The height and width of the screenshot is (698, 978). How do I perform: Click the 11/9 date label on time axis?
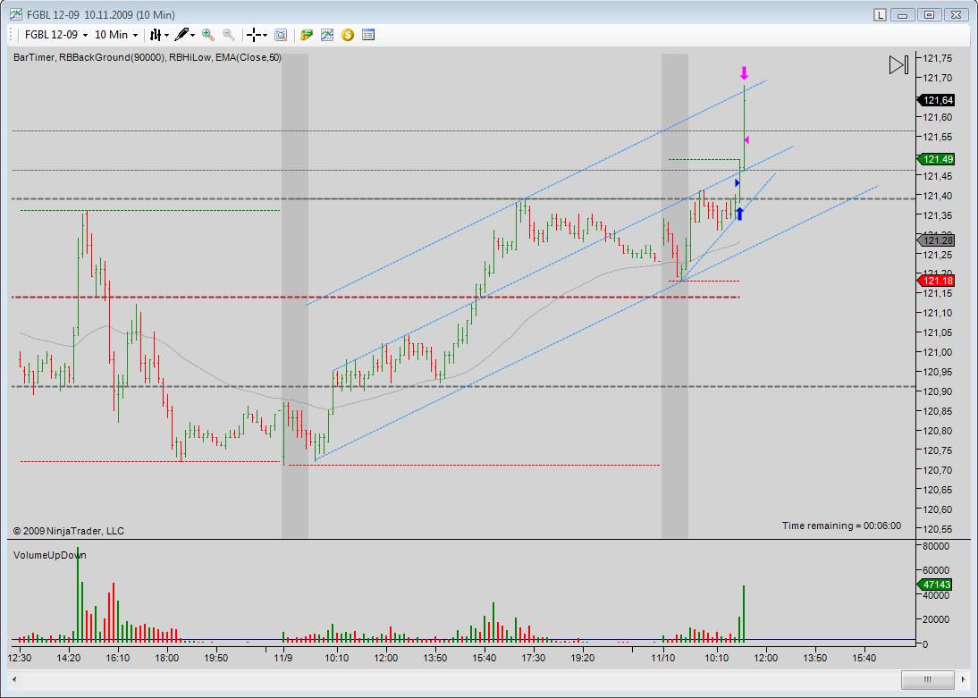(283, 658)
